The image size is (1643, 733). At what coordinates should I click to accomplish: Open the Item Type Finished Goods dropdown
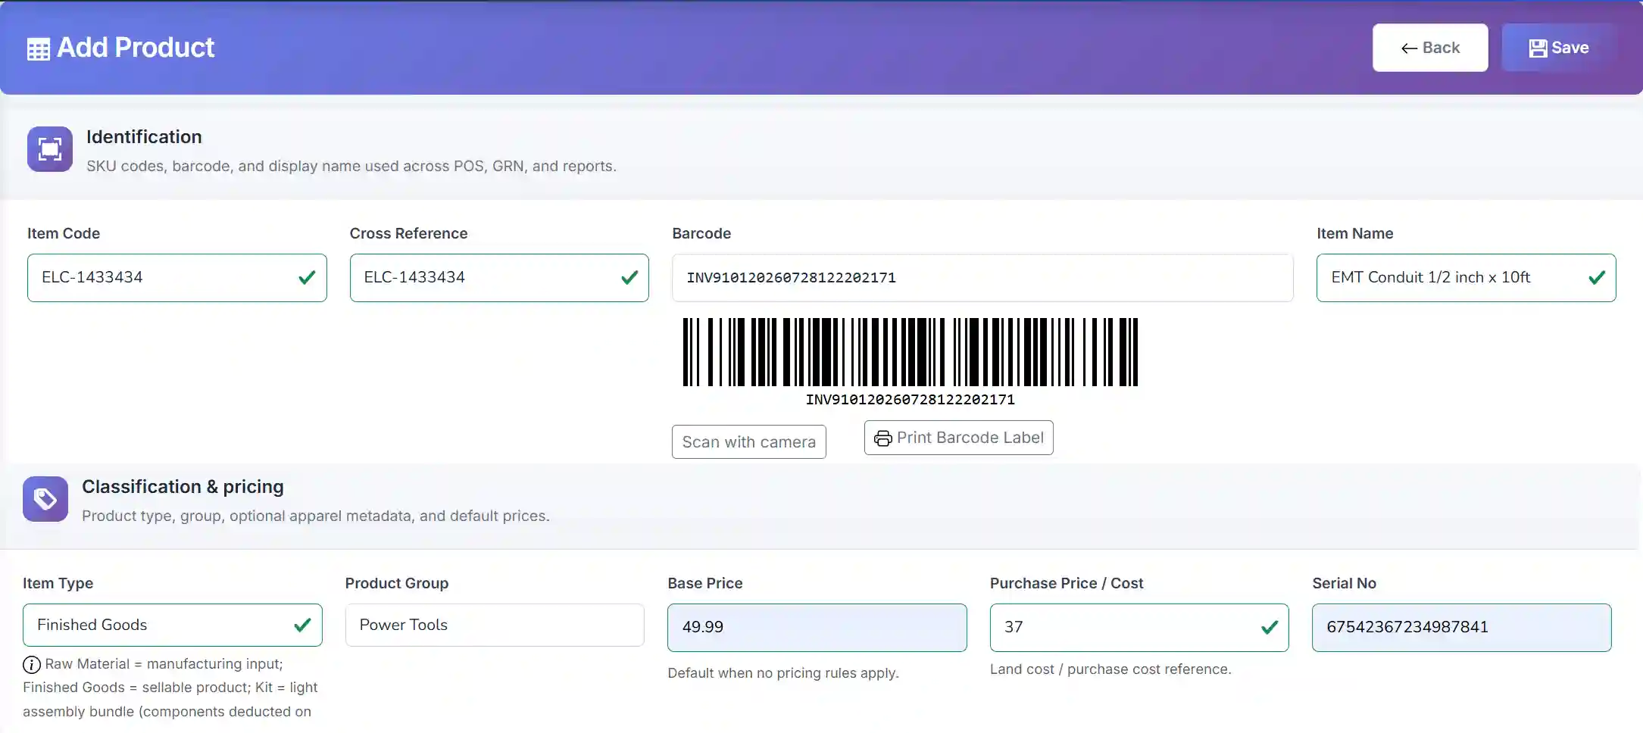click(173, 625)
